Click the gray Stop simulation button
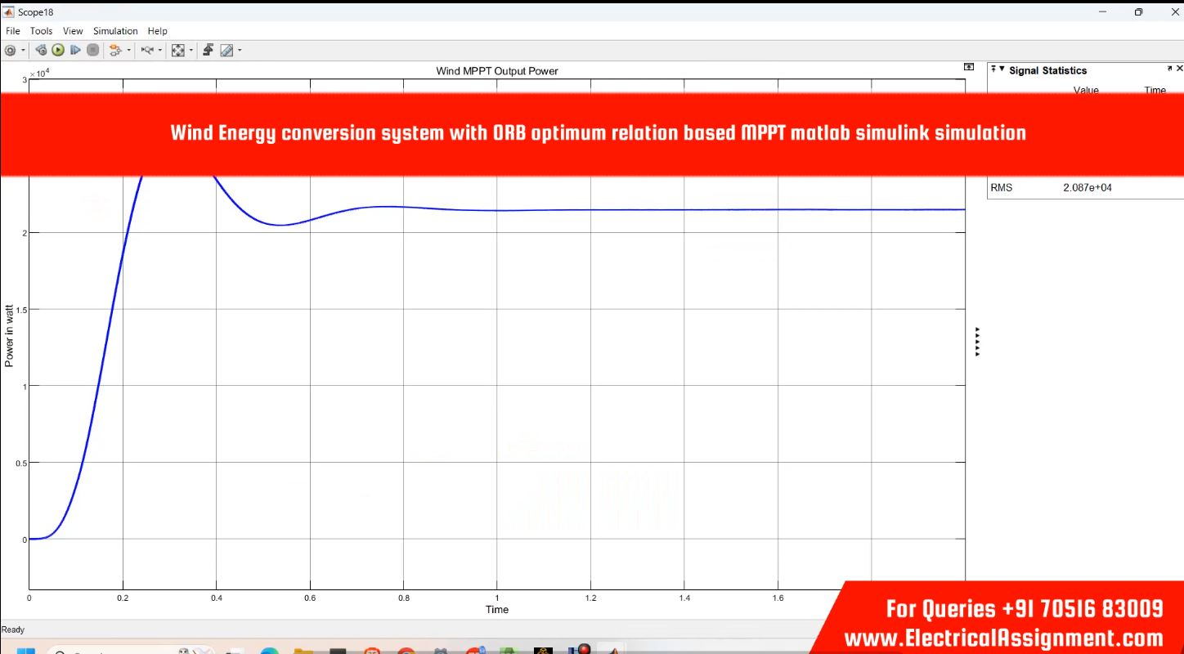Viewport: 1184px width, 654px height. [93, 51]
